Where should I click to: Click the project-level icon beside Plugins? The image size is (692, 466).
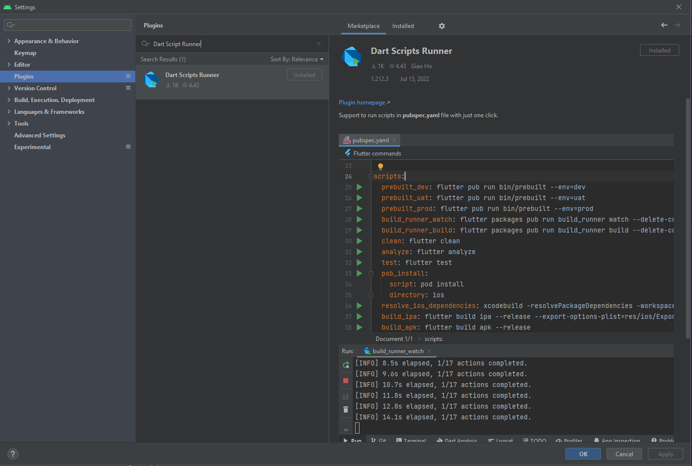(128, 76)
